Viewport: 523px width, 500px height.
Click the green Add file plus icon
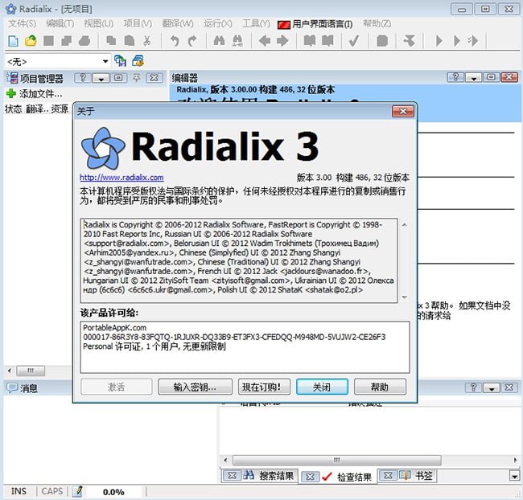pos(10,94)
